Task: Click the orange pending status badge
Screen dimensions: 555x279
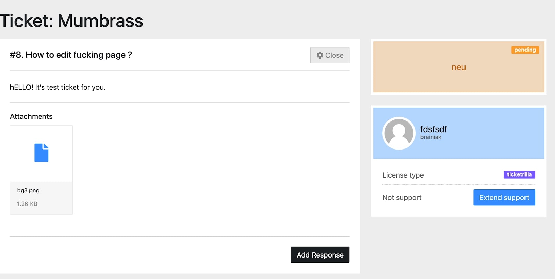Action: point(525,50)
